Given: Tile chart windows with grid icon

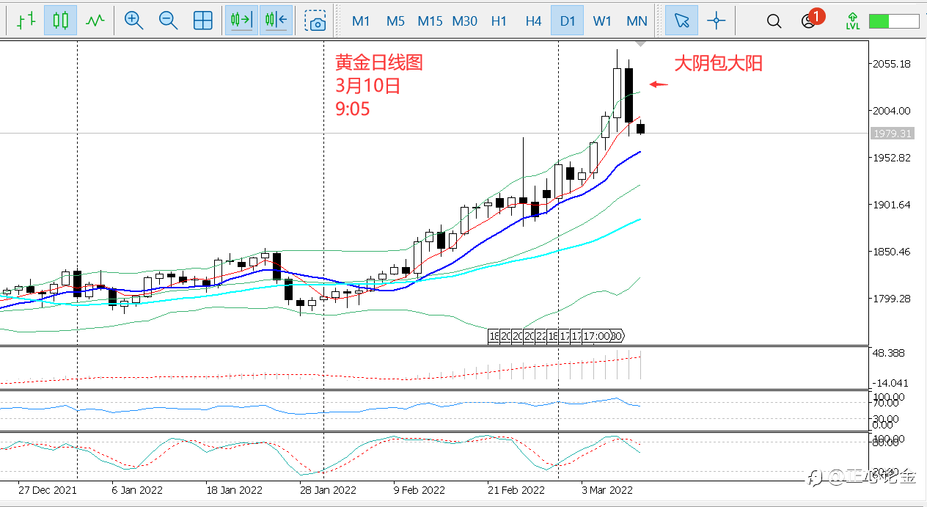Looking at the screenshot, I should (x=203, y=21).
